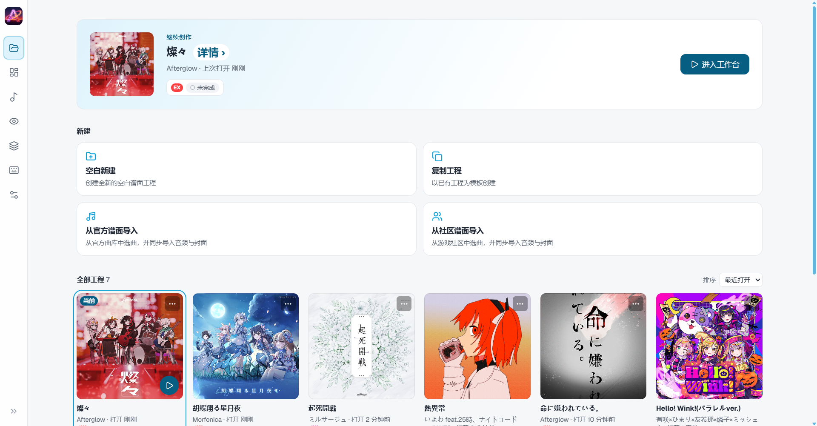
Task: Open the keyboard shortcuts sidebar icon
Action: pos(14,170)
